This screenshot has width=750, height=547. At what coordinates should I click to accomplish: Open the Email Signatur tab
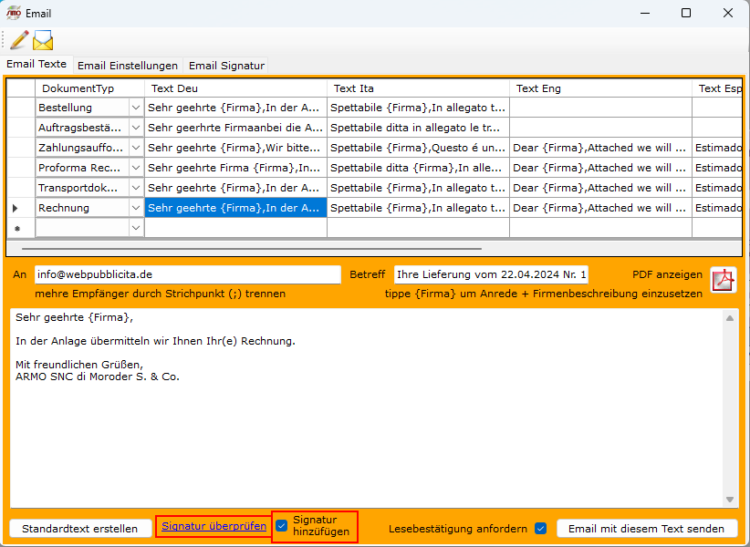point(226,66)
